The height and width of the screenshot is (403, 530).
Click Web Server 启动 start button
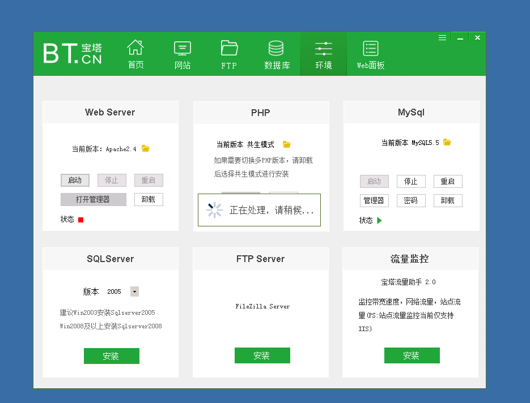75,180
